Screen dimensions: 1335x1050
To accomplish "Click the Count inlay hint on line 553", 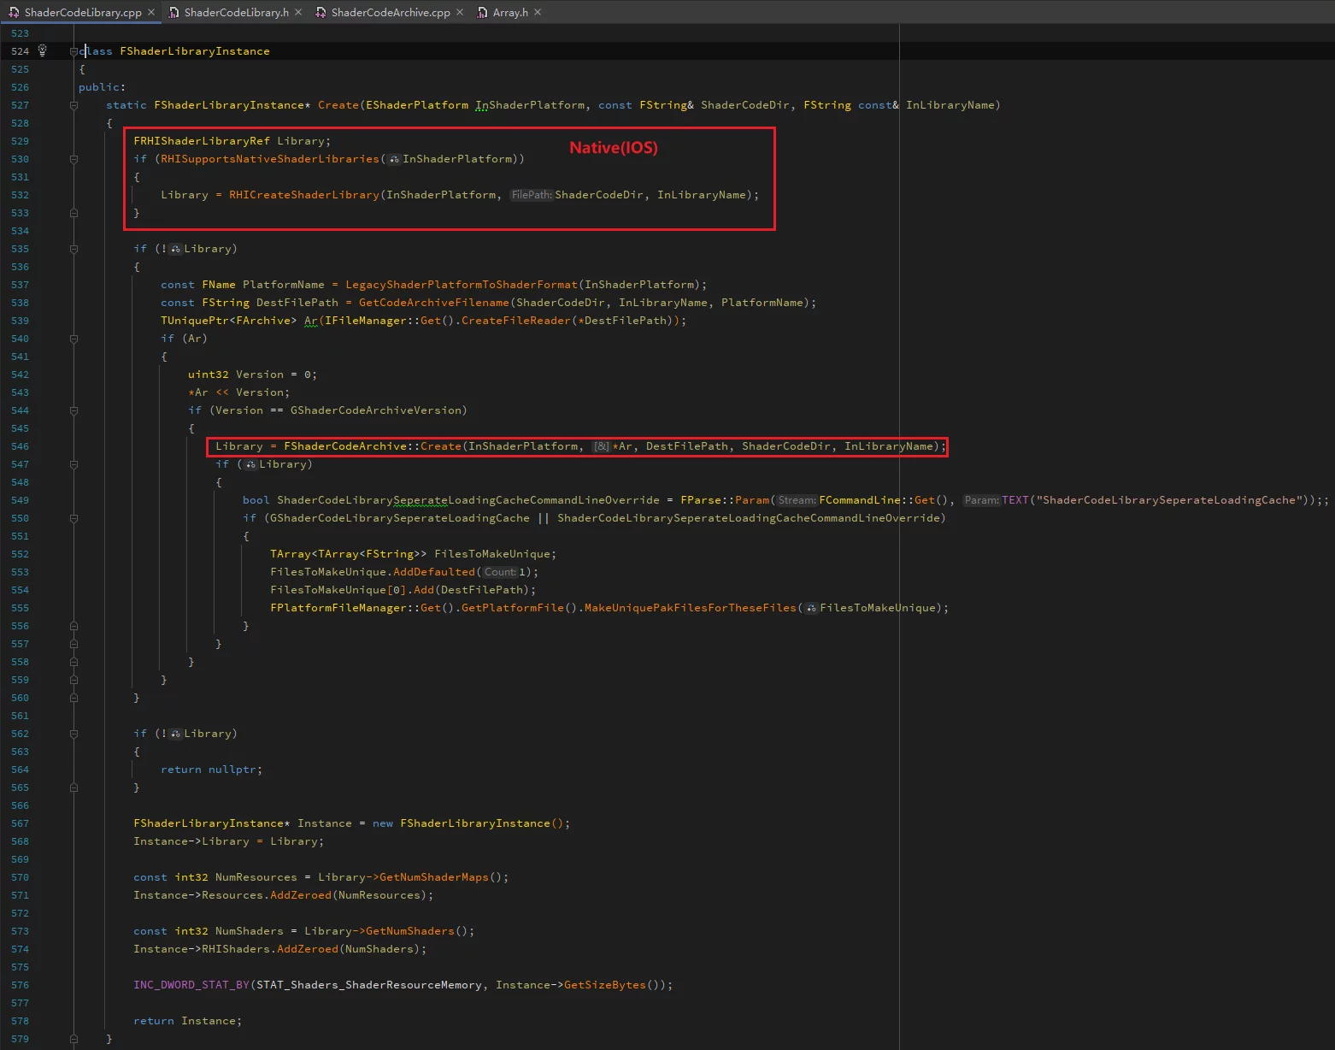I will [500, 572].
